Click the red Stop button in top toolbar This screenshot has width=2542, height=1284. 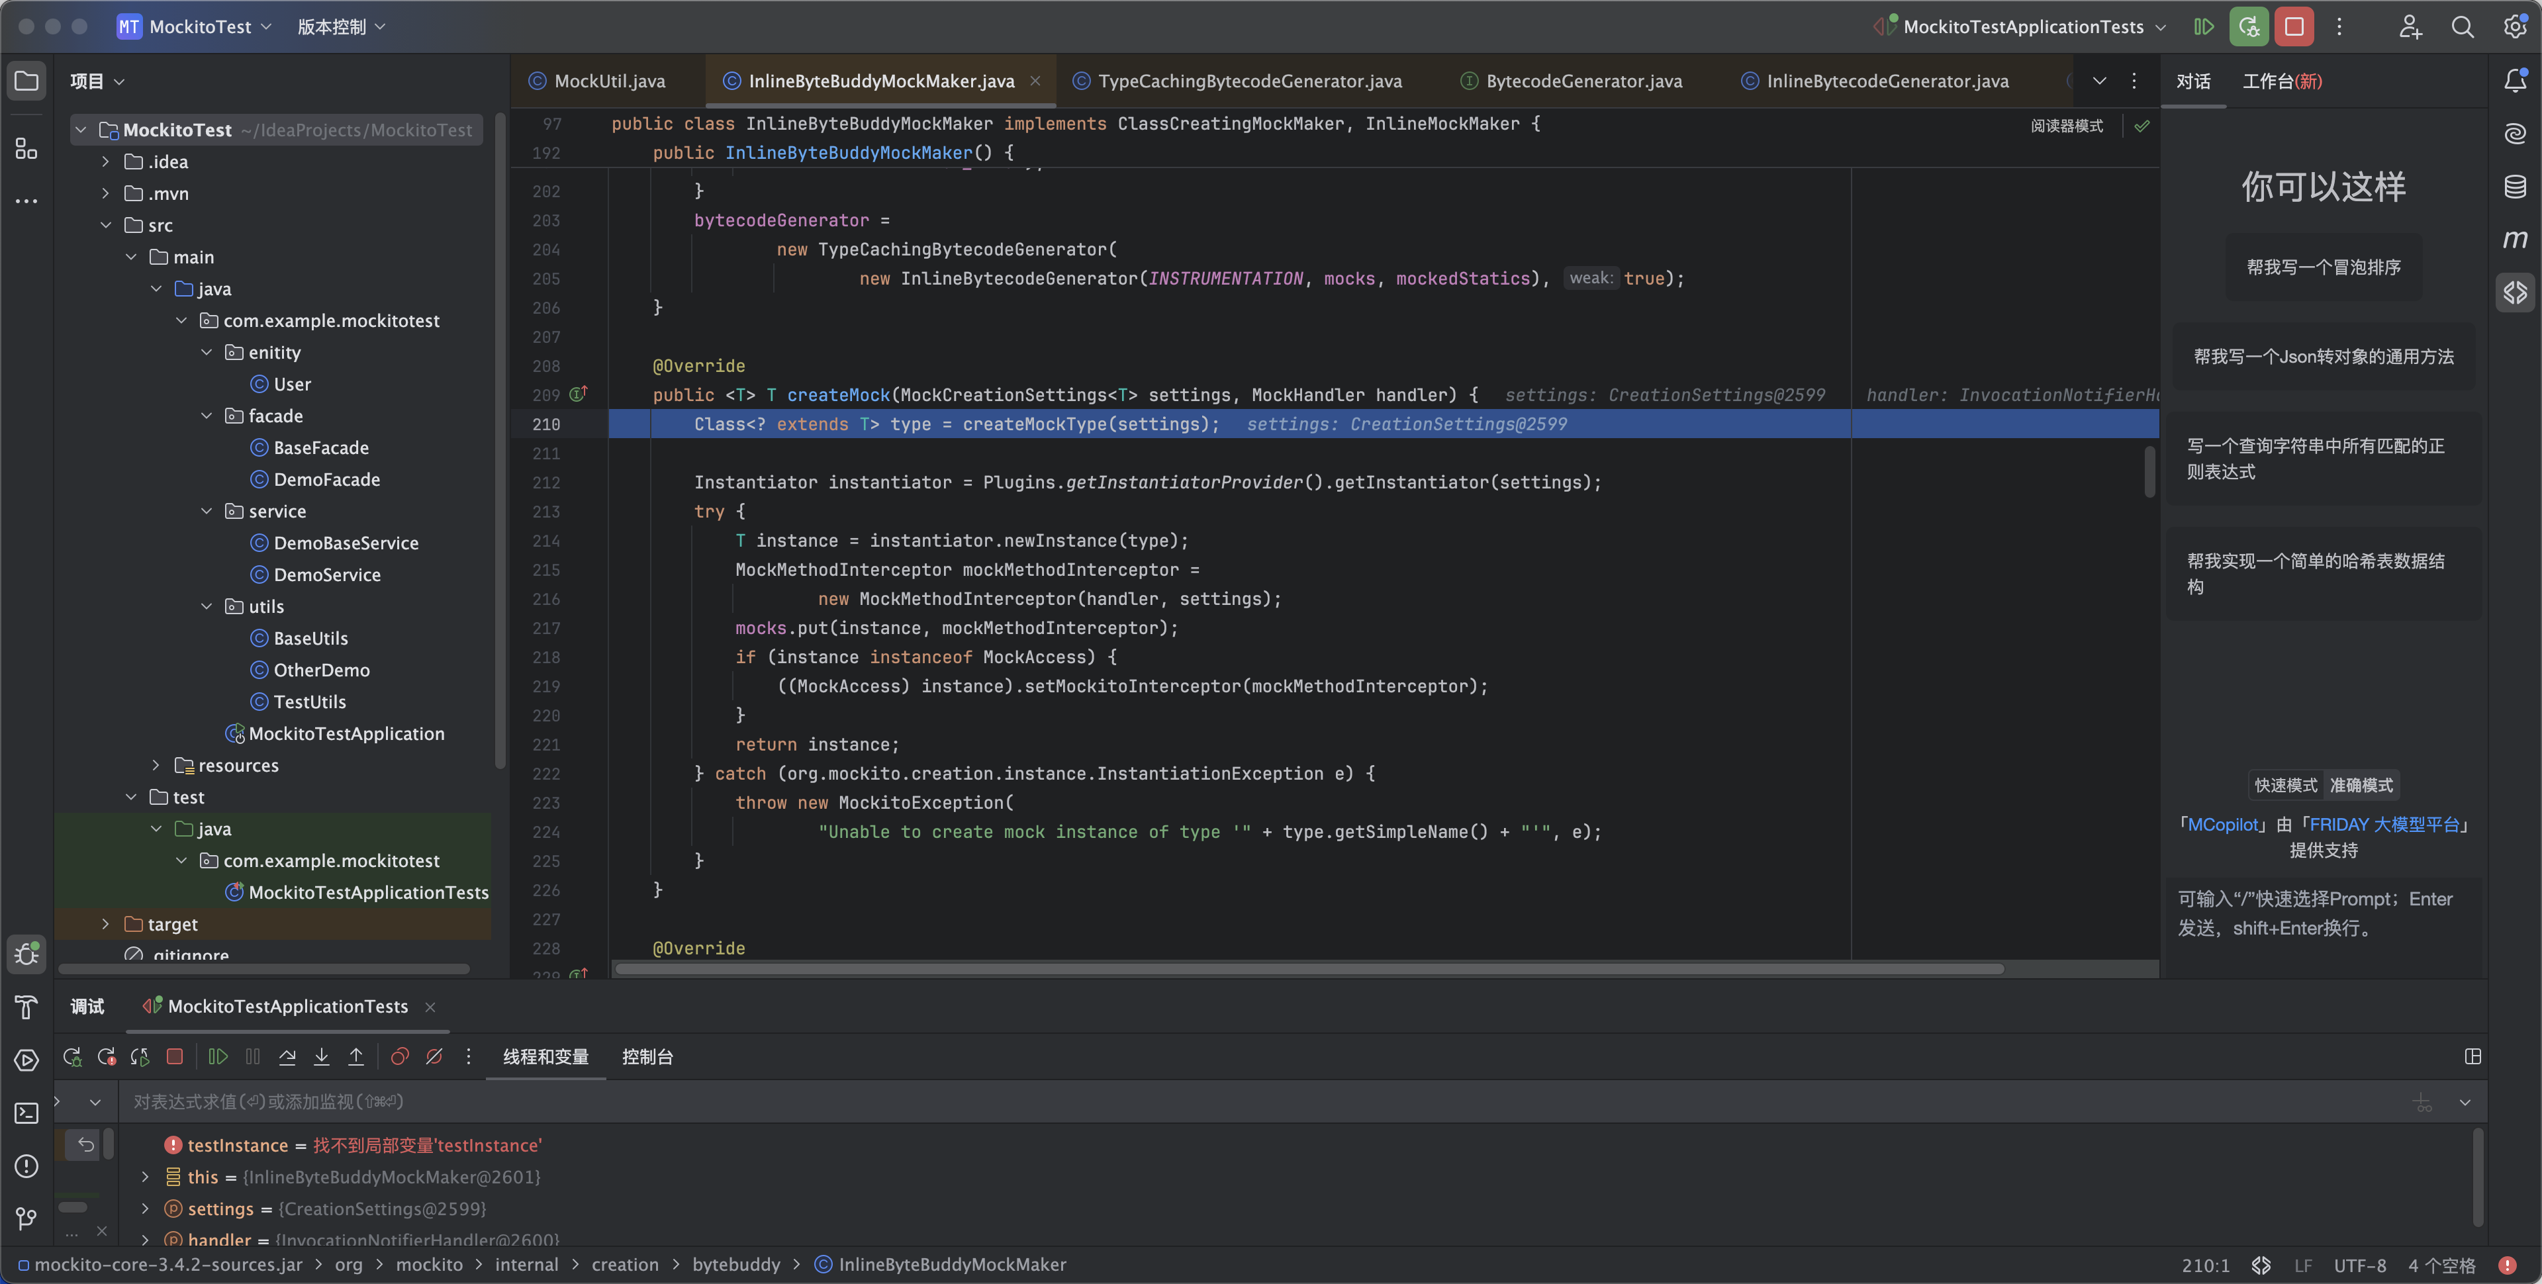point(2294,26)
